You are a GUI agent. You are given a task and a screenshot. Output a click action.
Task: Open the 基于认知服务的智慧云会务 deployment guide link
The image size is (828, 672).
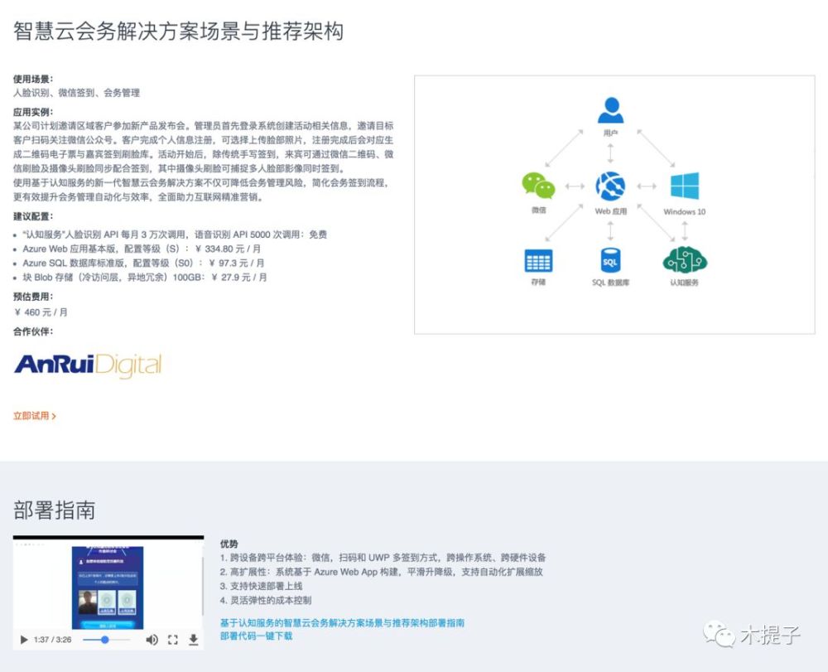click(x=342, y=623)
